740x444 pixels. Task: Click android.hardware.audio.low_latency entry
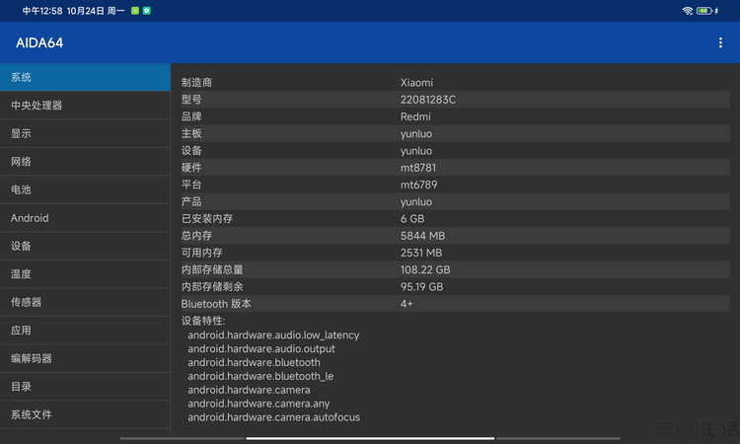273,335
